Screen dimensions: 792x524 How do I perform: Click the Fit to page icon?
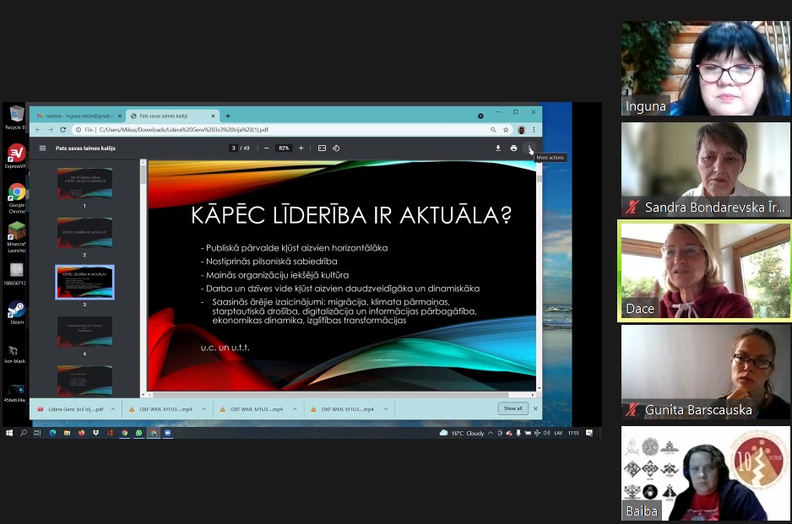322,148
